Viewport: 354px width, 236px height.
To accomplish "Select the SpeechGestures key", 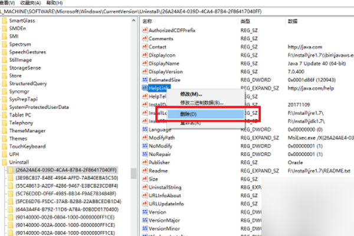I will (x=28, y=52).
